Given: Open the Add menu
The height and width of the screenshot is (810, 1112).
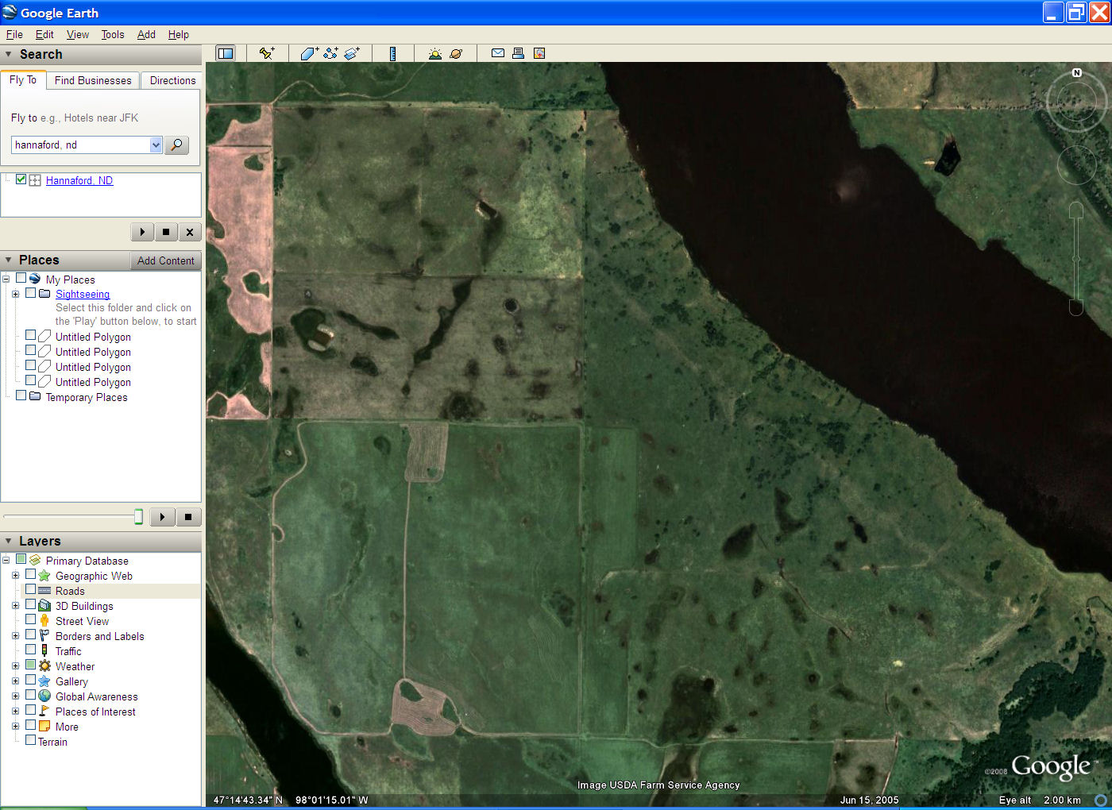Looking at the screenshot, I should pyautogui.click(x=146, y=34).
